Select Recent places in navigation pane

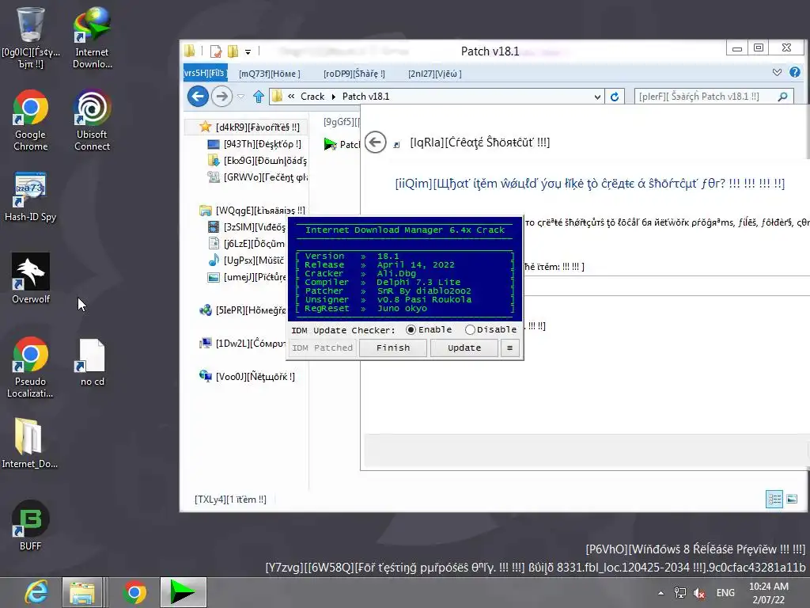pos(257,177)
